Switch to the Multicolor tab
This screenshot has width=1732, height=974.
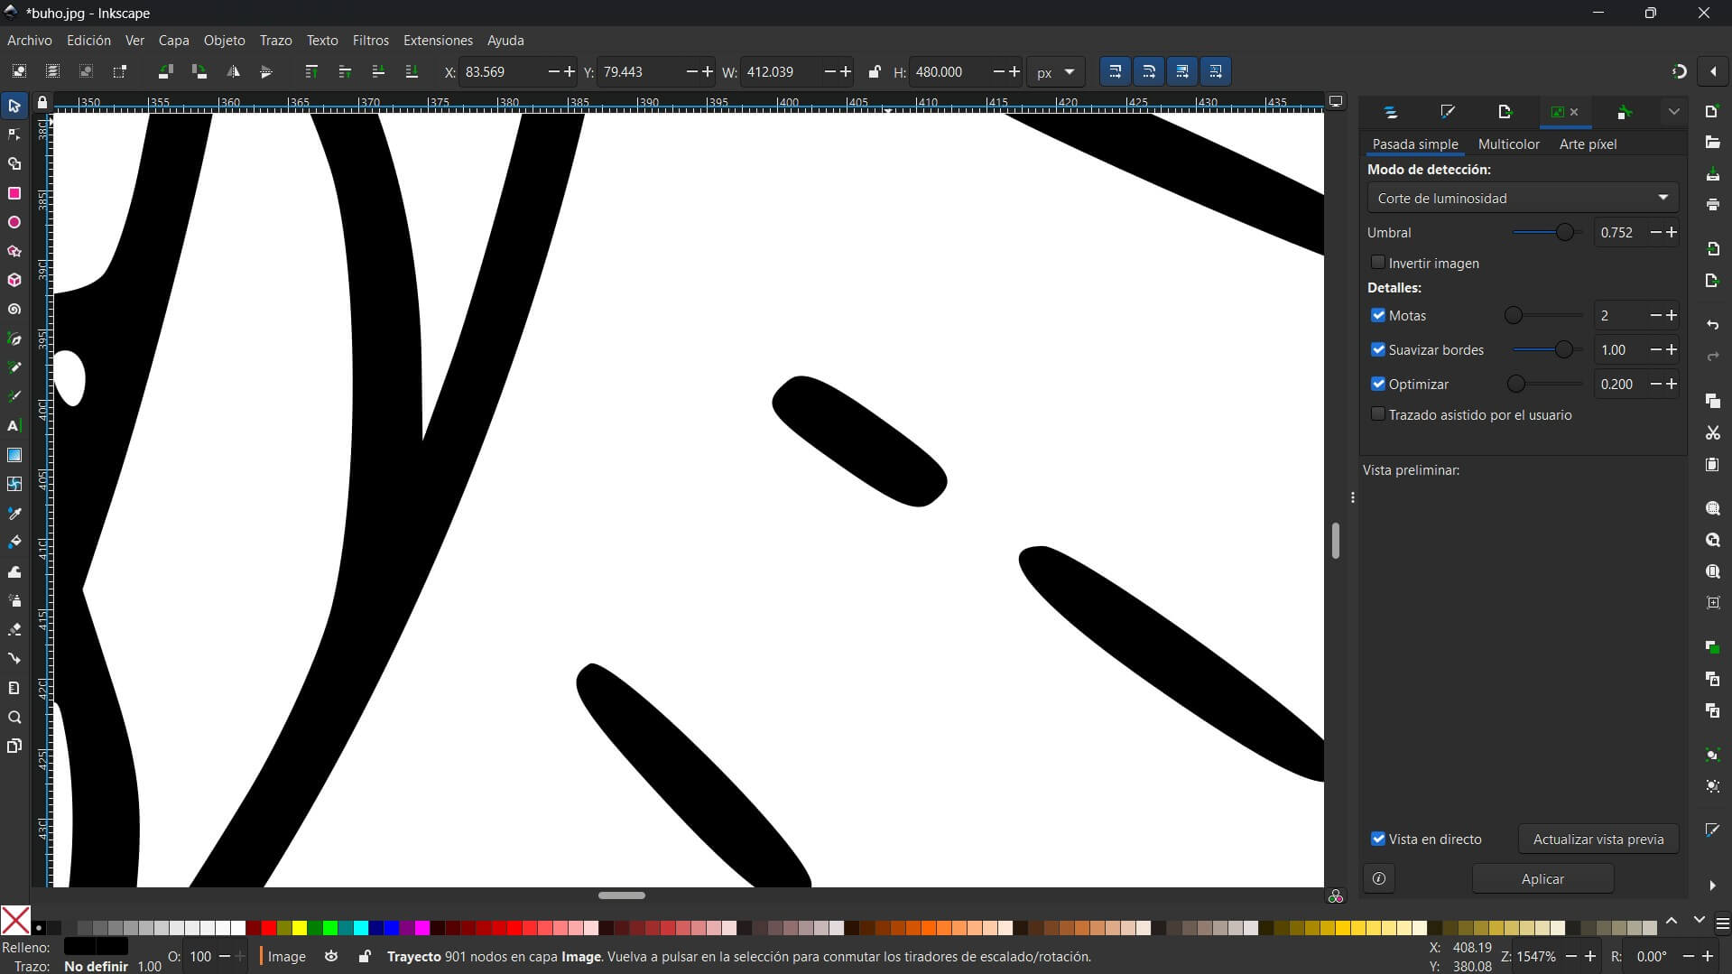point(1508,144)
